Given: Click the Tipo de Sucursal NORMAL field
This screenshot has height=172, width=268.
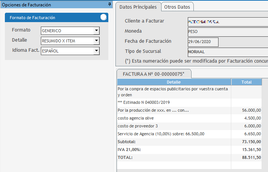Looking at the screenshot, I should coord(227,52).
